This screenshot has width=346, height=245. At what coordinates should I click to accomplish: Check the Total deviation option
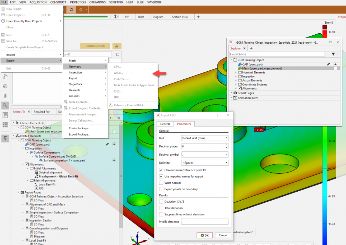[x=161, y=208]
